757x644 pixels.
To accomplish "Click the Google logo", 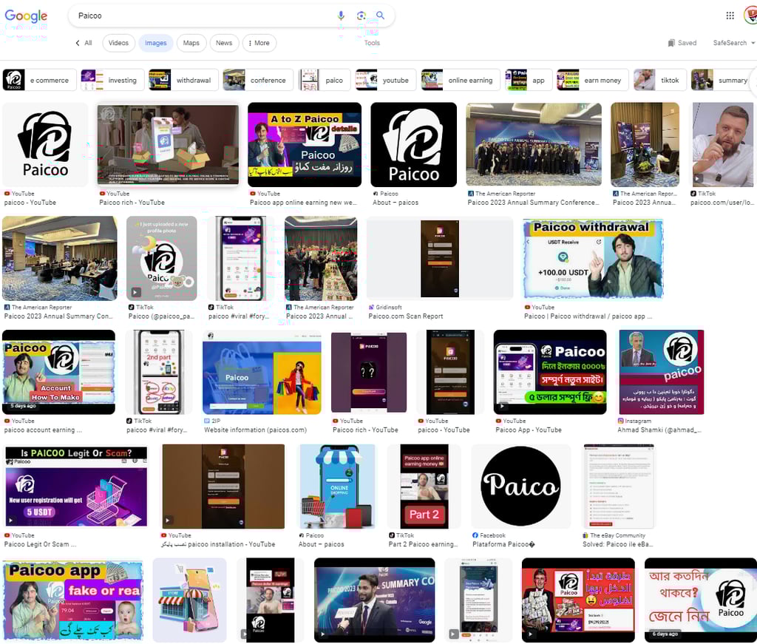I will tap(26, 16).
